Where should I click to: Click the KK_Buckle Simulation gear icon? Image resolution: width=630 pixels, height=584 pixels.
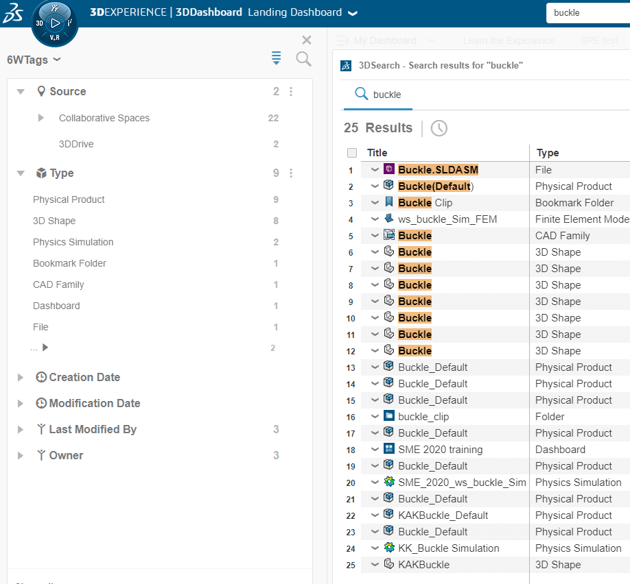point(388,548)
